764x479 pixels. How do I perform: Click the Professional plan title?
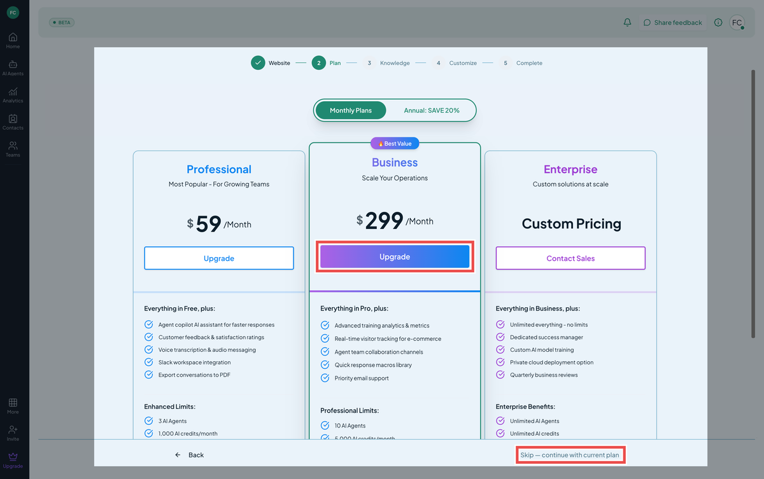(219, 169)
